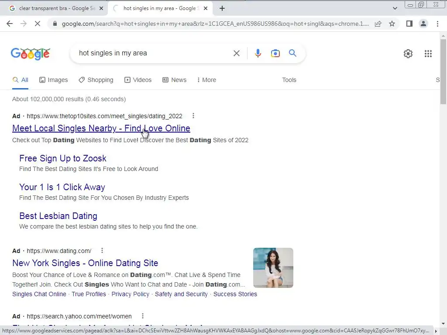Clear the search query with X
This screenshot has height=335, width=447.
[x=236, y=53]
